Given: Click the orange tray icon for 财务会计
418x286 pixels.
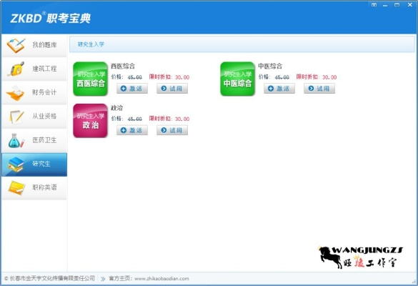Looking at the screenshot, I should [16, 93].
